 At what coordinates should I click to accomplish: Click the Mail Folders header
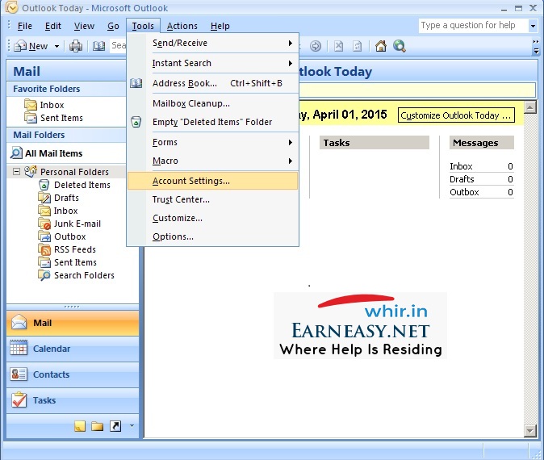tap(66, 135)
